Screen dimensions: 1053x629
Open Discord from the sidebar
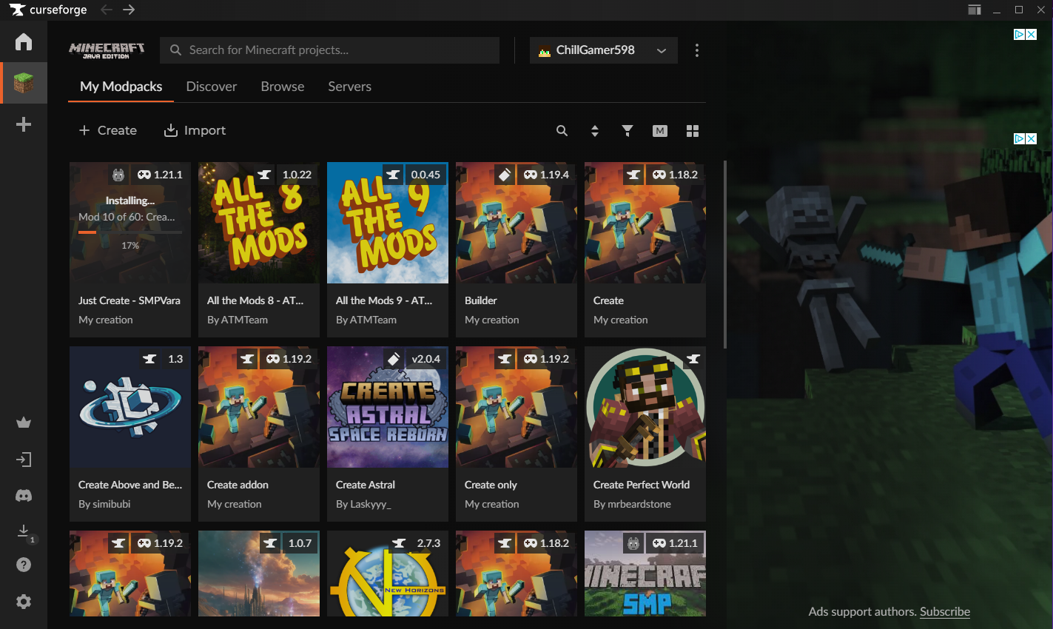click(24, 496)
